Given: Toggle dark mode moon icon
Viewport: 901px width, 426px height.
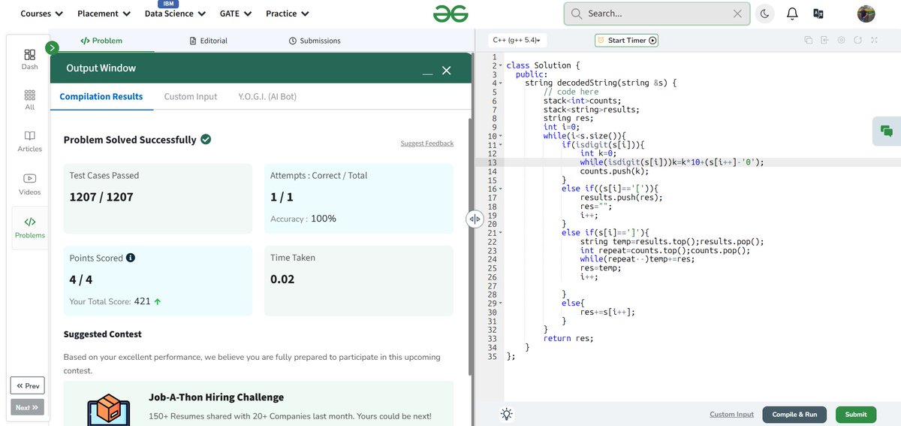Looking at the screenshot, I should (x=765, y=14).
